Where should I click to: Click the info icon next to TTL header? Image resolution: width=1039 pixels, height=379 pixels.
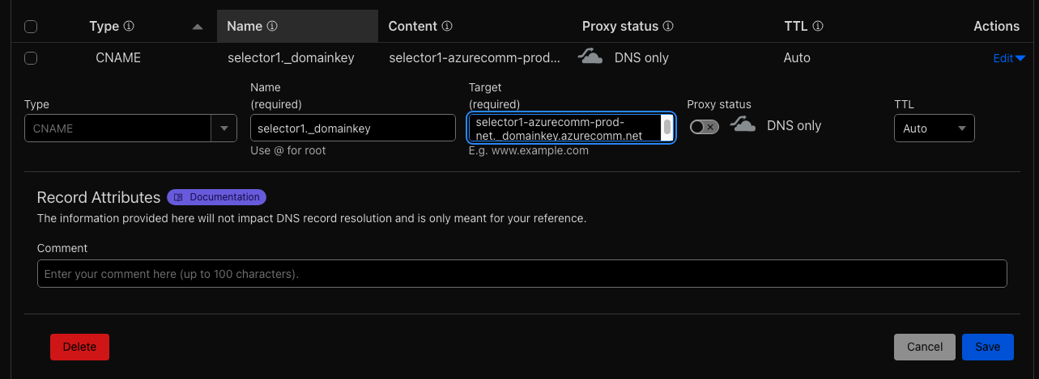(818, 26)
